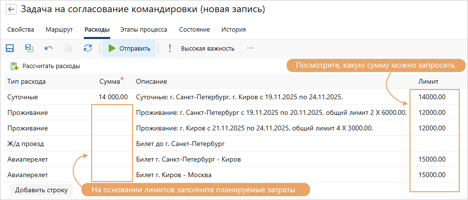468x200 pixels.
Task: Select the Суточные amount 14 000,00 cell
Action: [113, 97]
